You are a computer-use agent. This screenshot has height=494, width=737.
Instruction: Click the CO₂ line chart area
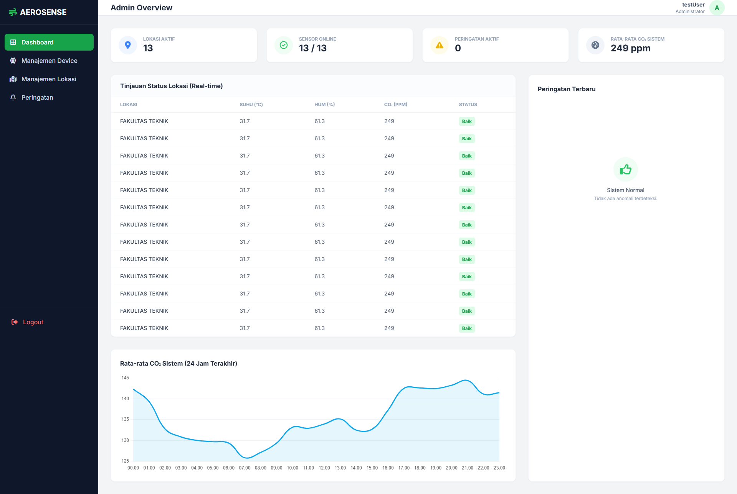tap(316, 420)
